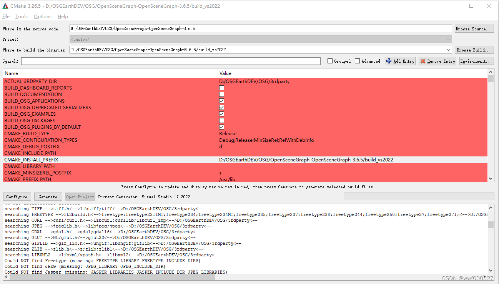Open the File menu
The width and height of the screenshot is (499, 284).
click(6, 16)
